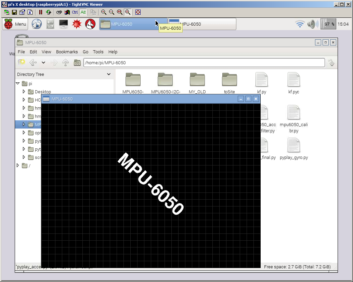Screen dimensions: 353x282
Task: Open the Directory Tree side pane dropdown
Action: pos(109,74)
